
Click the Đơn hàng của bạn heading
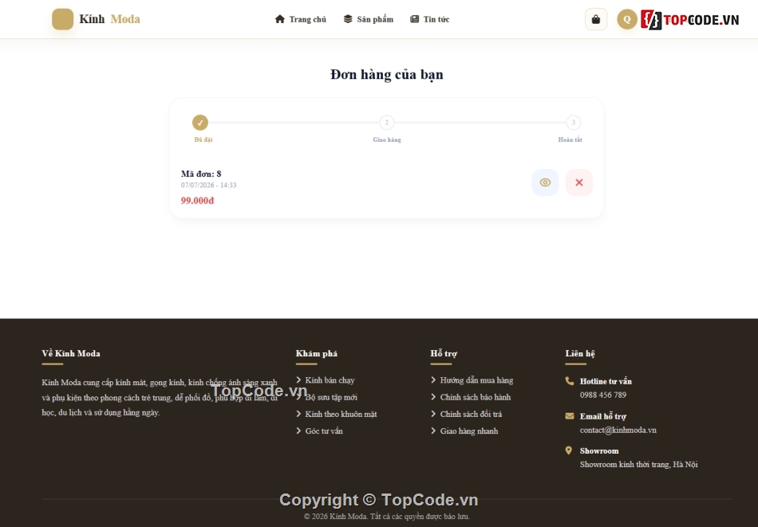[387, 74]
